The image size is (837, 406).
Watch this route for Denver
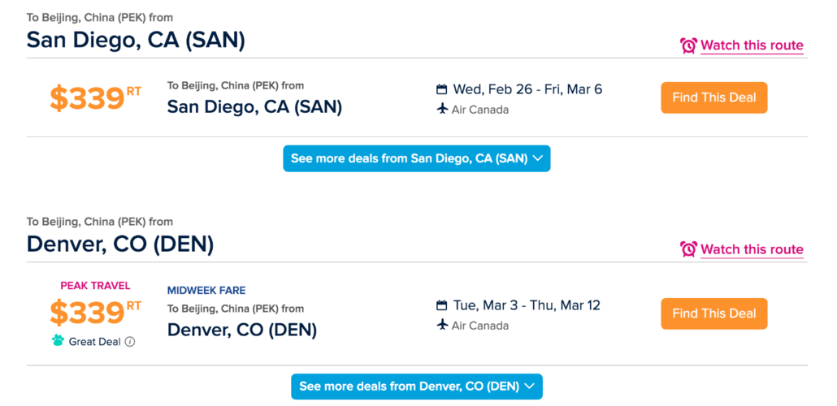click(752, 249)
